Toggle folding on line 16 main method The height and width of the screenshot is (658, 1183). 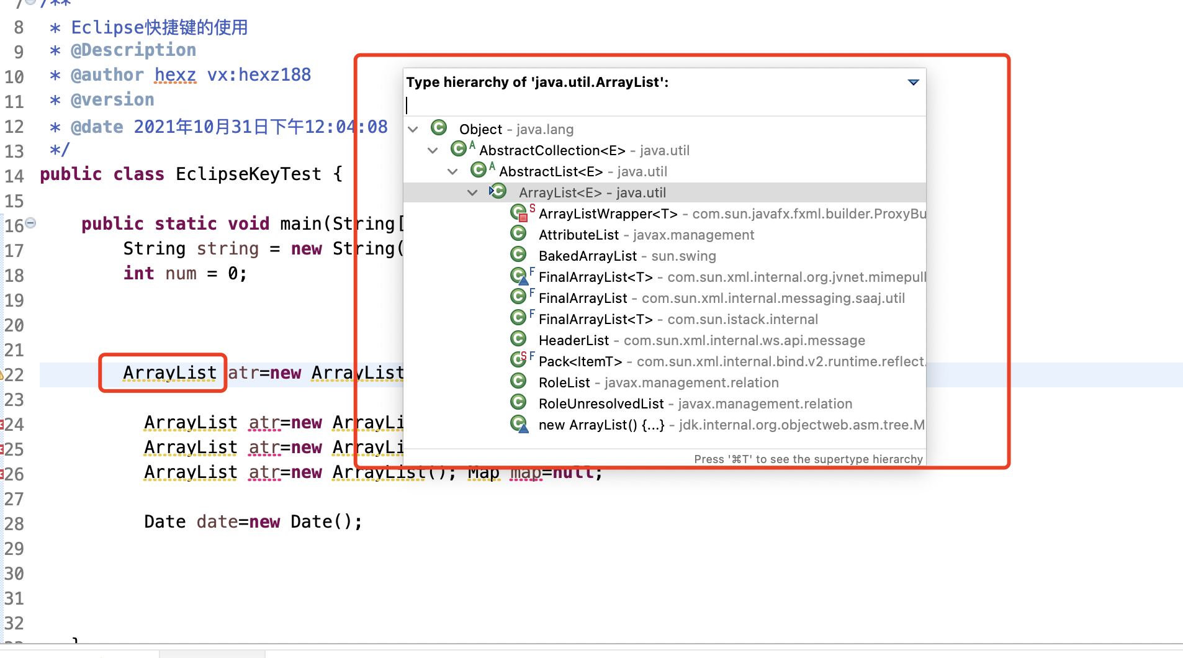click(x=30, y=223)
